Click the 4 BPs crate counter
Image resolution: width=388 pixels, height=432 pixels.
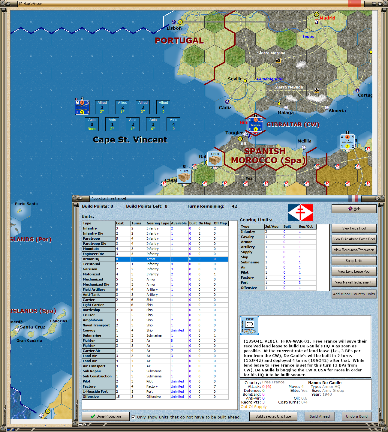tap(215, 159)
